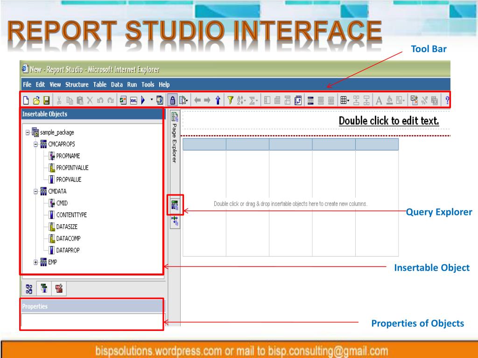This screenshot has height=358, width=478.
Task: Open the A-Z Sort dropdown
Action: pos(241,100)
